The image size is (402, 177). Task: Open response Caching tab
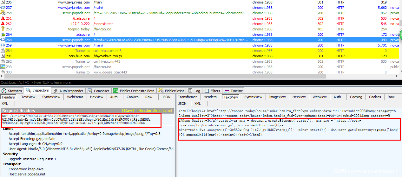[356, 97]
